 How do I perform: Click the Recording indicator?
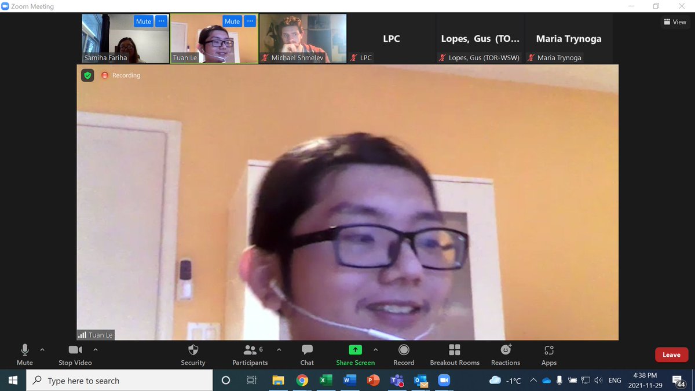121,75
